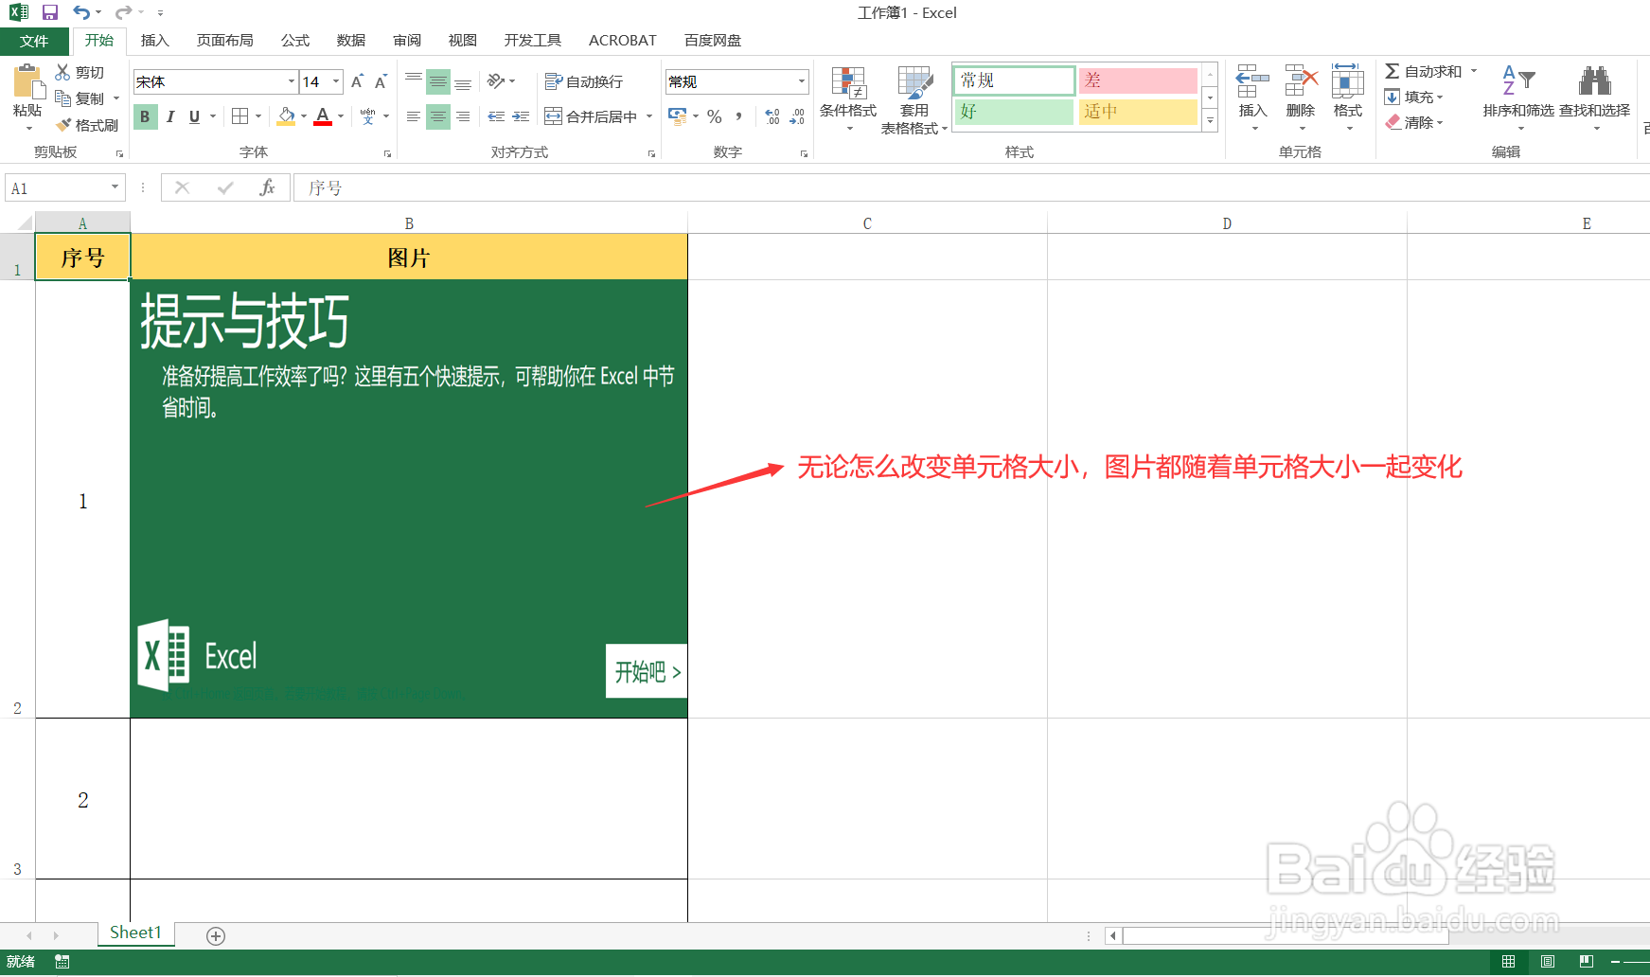Viewport: 1650px width, 977px height.
Task: Click the Undo arrow icon
Action: 82,12
